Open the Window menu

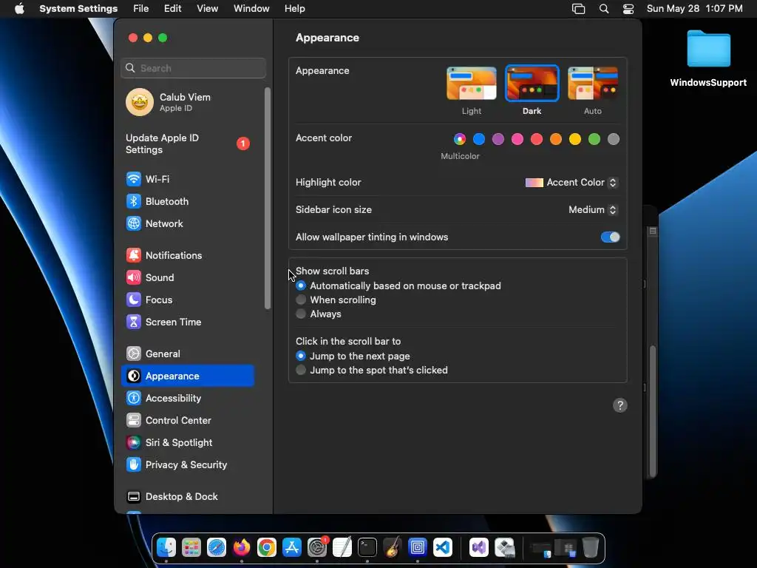[x=251, y=9]
